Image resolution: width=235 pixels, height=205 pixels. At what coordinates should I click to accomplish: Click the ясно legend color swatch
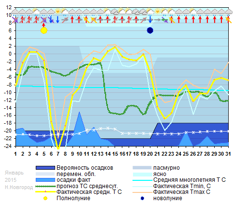[x=142, y=174]
